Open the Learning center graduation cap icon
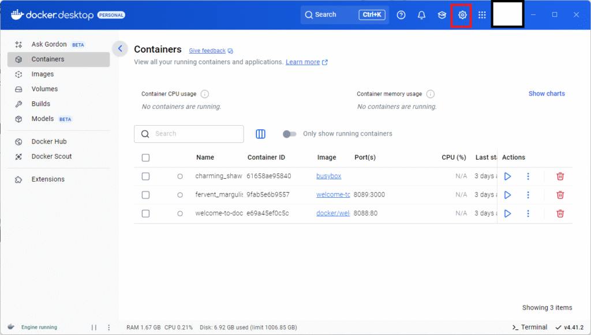The image size is (591, 335). (442, 15)
